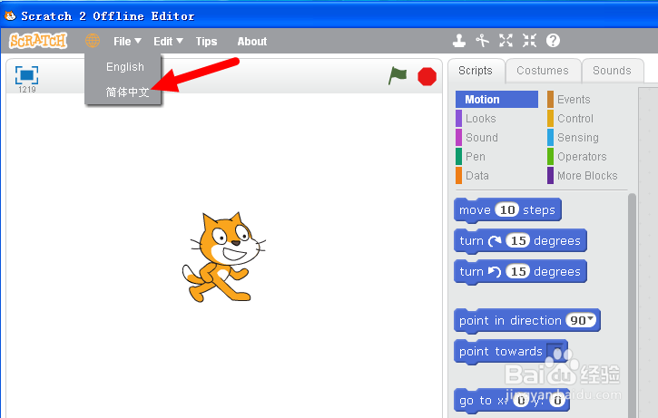Select the Duplicate stamp tool

click(x=459, y=41)
